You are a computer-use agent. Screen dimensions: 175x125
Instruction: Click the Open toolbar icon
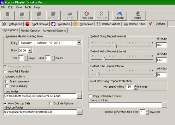coord(22,15)
